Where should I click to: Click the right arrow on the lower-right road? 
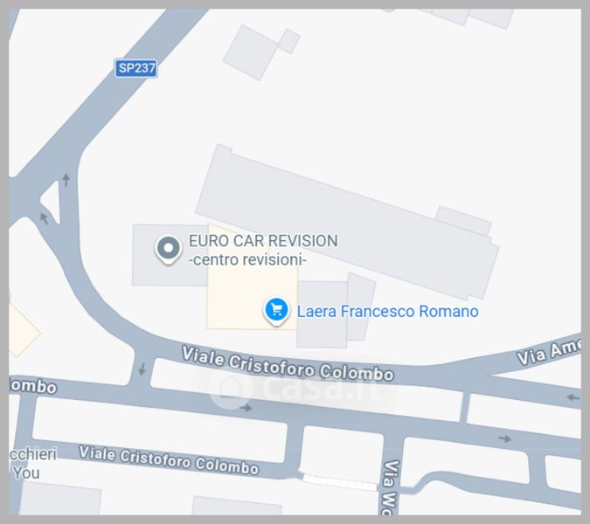tap(504, 438)
